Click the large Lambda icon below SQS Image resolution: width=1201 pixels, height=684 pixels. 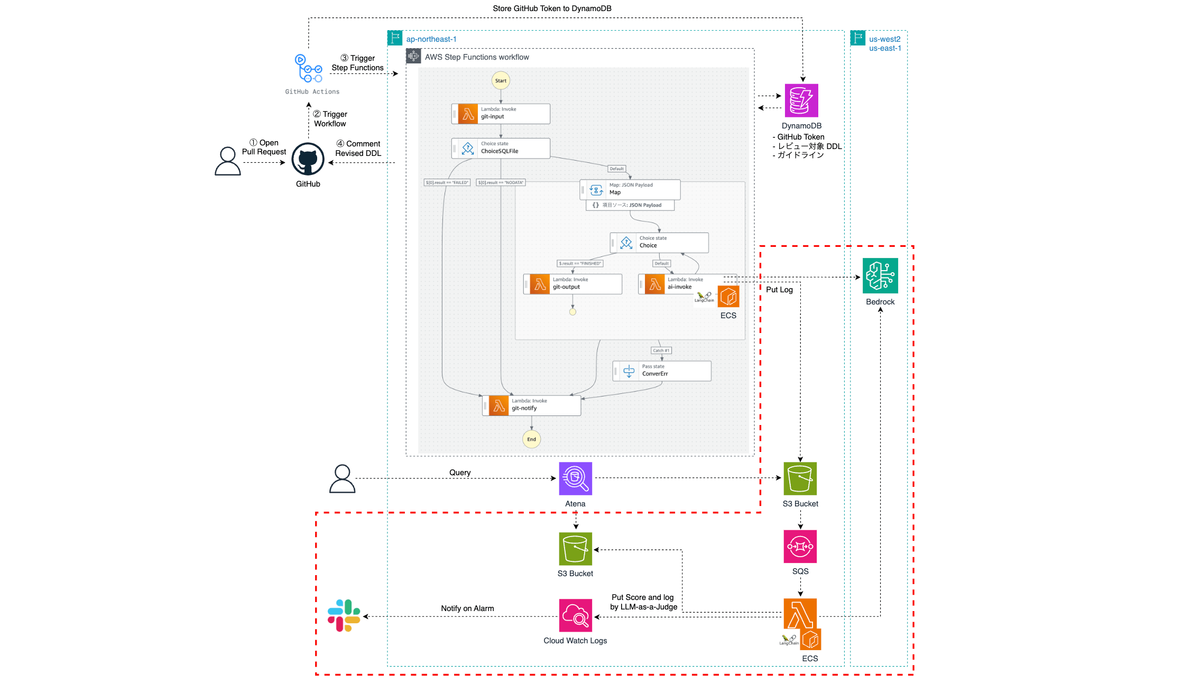(x=800, y=614)
